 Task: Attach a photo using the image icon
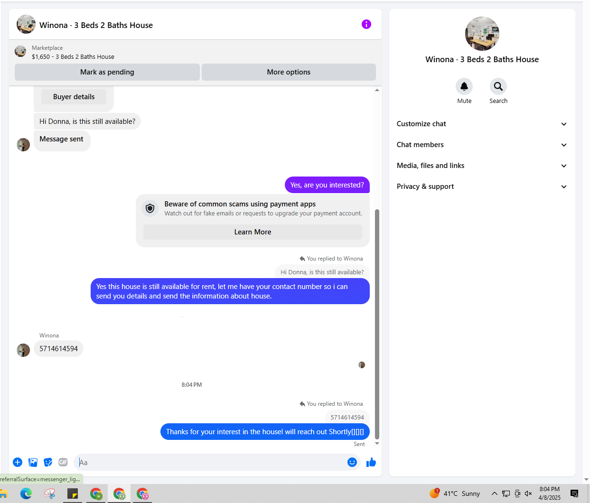point(33,462)
